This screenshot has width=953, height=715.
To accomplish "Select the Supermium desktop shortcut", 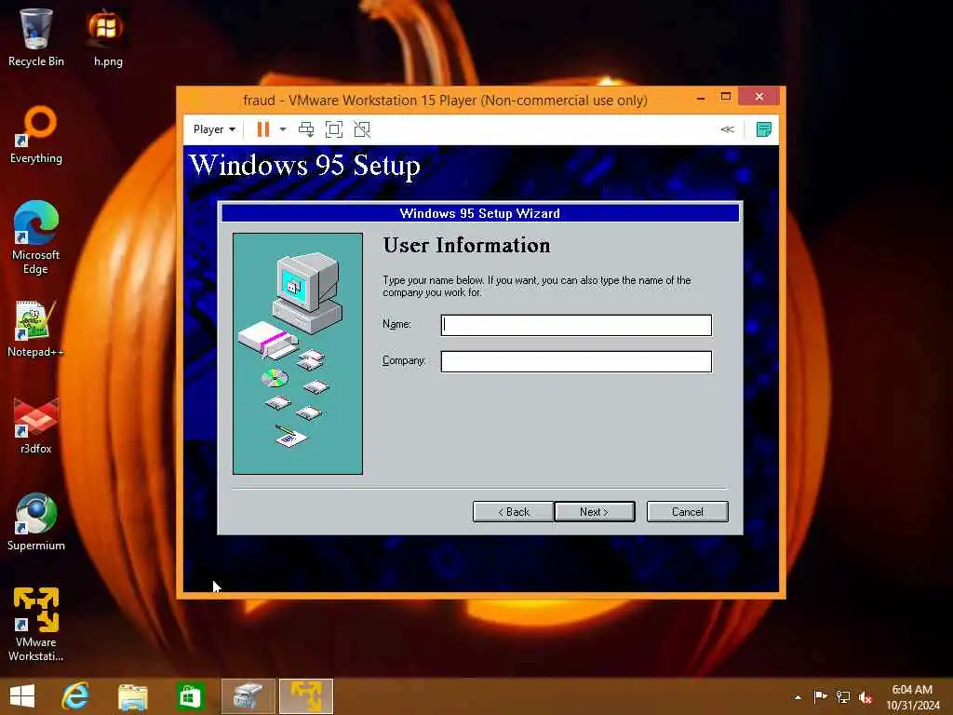I will 36,522.
